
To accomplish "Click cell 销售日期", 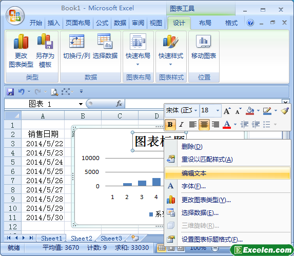I will pyautogui.click(x=43, y=134).
